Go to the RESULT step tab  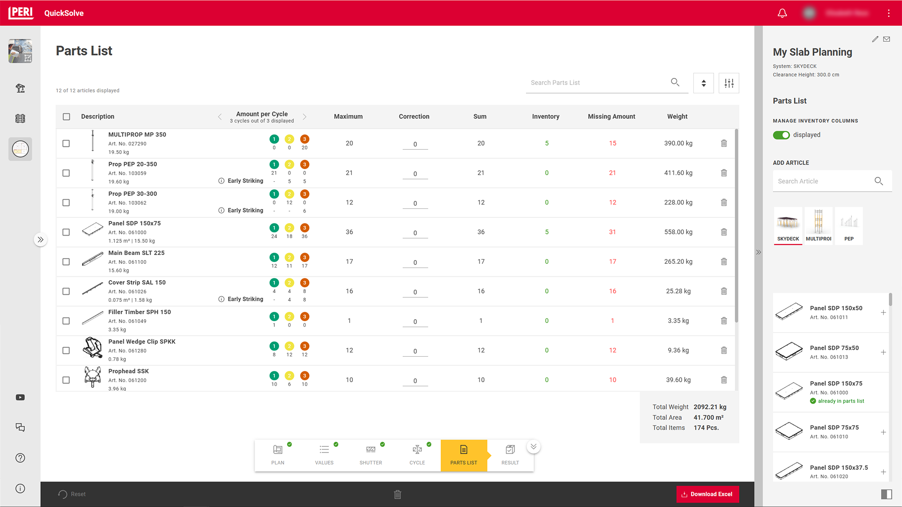510,455
